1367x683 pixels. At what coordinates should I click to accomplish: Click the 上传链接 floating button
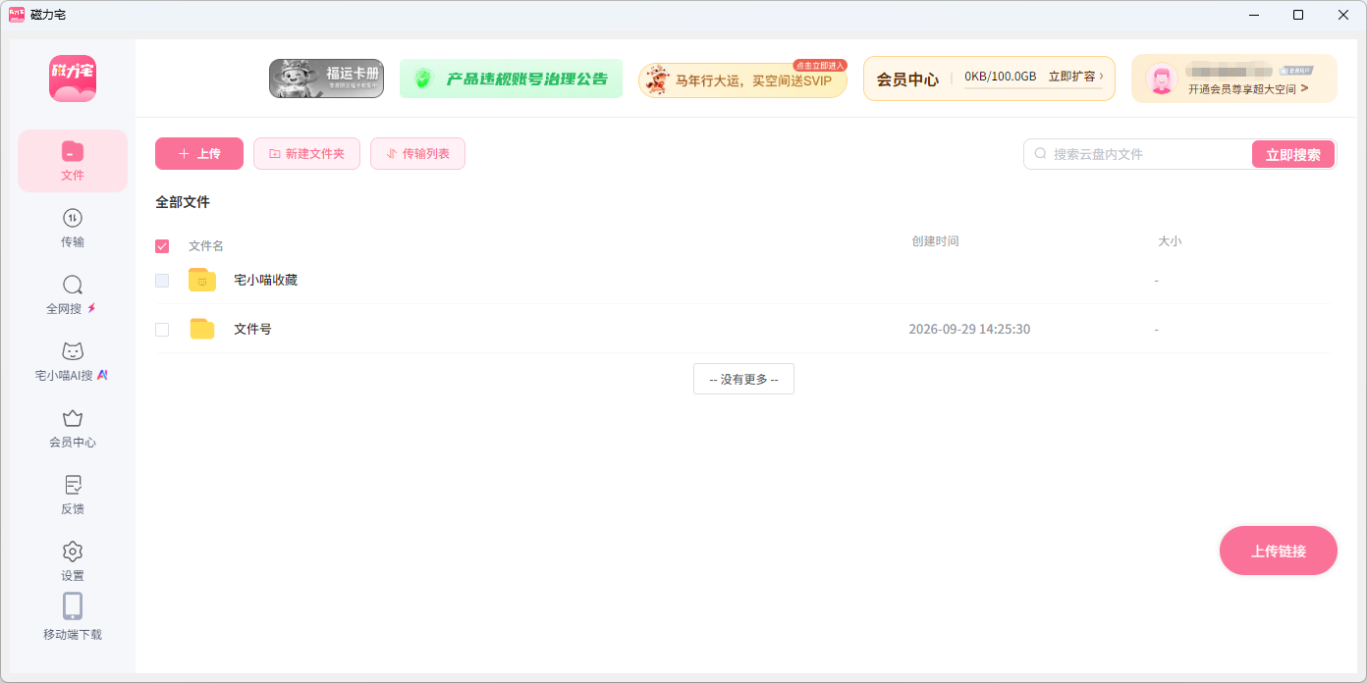point(1279,551)
